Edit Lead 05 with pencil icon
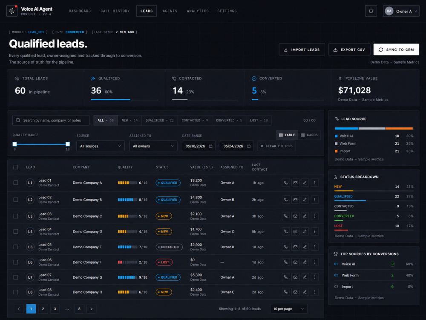 [x=305, y=247]
